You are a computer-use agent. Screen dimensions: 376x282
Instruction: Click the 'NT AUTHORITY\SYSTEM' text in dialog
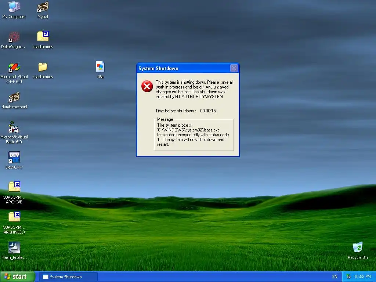pyautogui.click(x=199, y=97)
